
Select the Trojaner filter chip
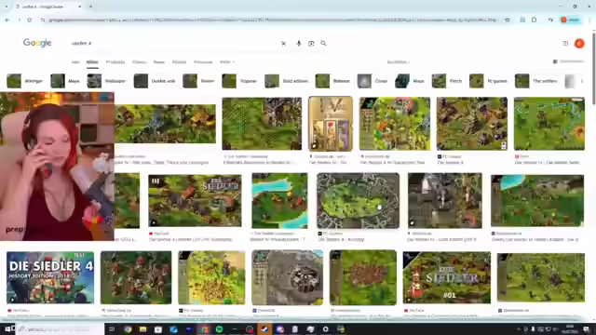[x=240, y=81]
